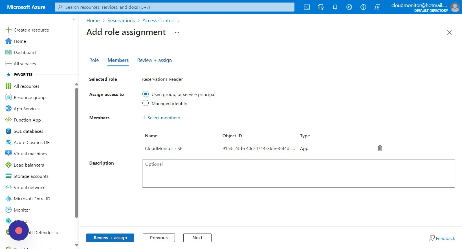Go to Home breadcrumb link
Screen dimensions: 462x249
(93, 21)
